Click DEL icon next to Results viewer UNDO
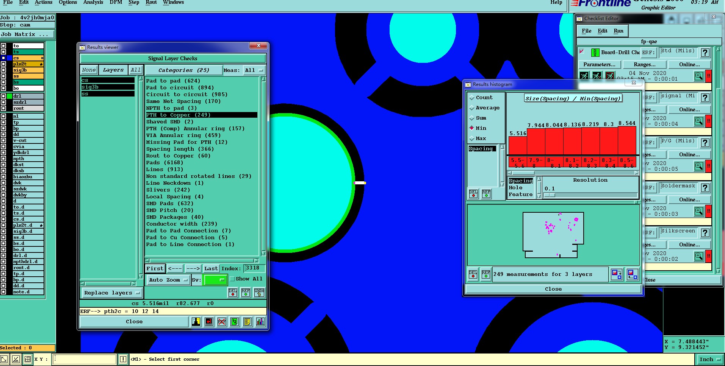 233,292
